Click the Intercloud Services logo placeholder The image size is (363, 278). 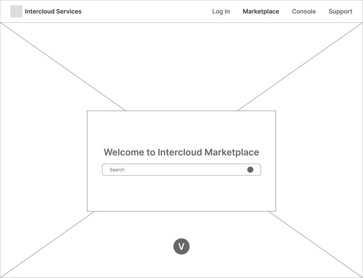click(16, 11)
